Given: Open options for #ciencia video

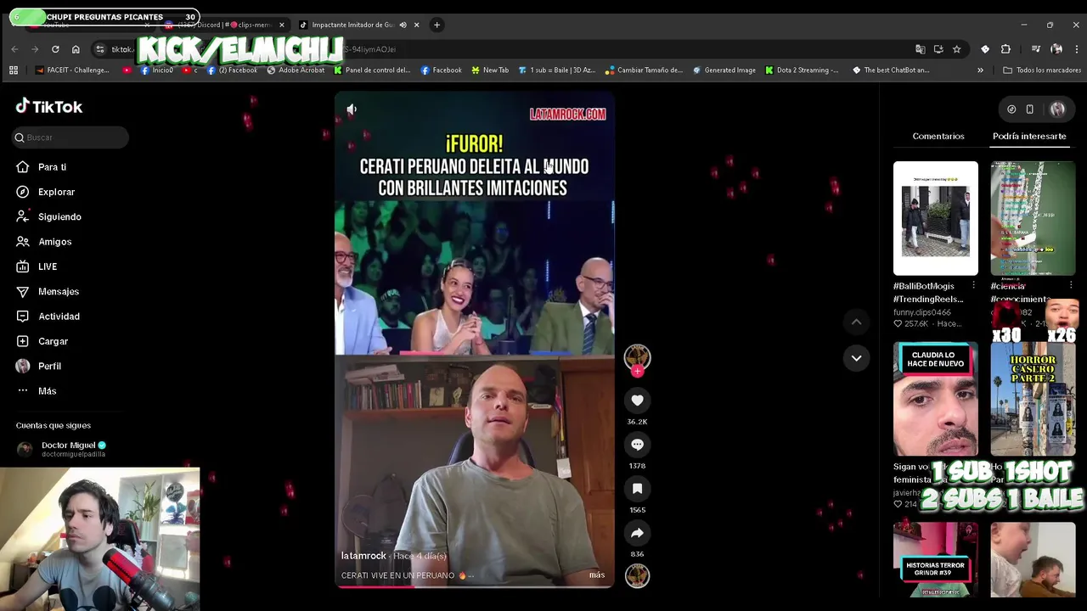Looking at the screenshot, I should (x=1071, y=286).
